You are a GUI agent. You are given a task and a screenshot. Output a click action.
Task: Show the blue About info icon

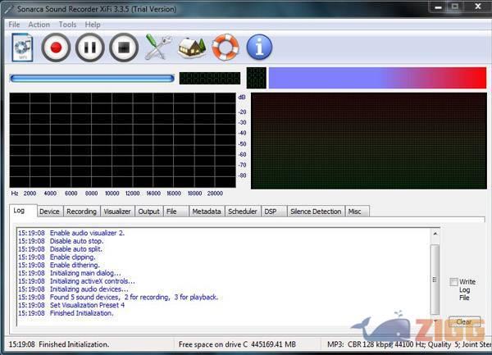pos(259,48)
